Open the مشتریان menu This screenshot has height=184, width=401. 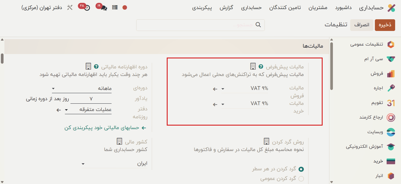tap(318, 8)
